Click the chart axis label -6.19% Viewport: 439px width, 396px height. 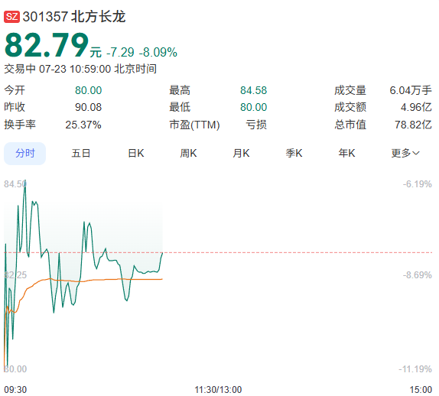coord(417,184)
